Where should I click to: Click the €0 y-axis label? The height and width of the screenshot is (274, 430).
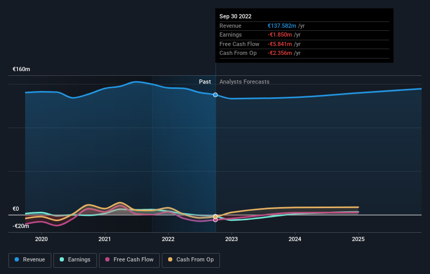pos(16,209)
